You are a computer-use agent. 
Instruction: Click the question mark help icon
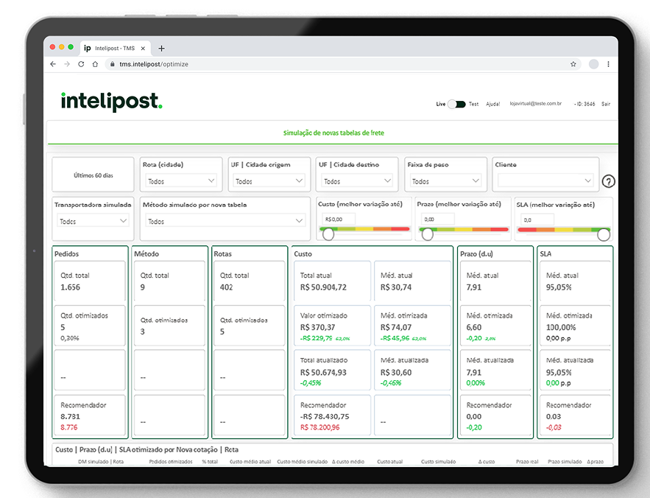(x=608, y=181)
